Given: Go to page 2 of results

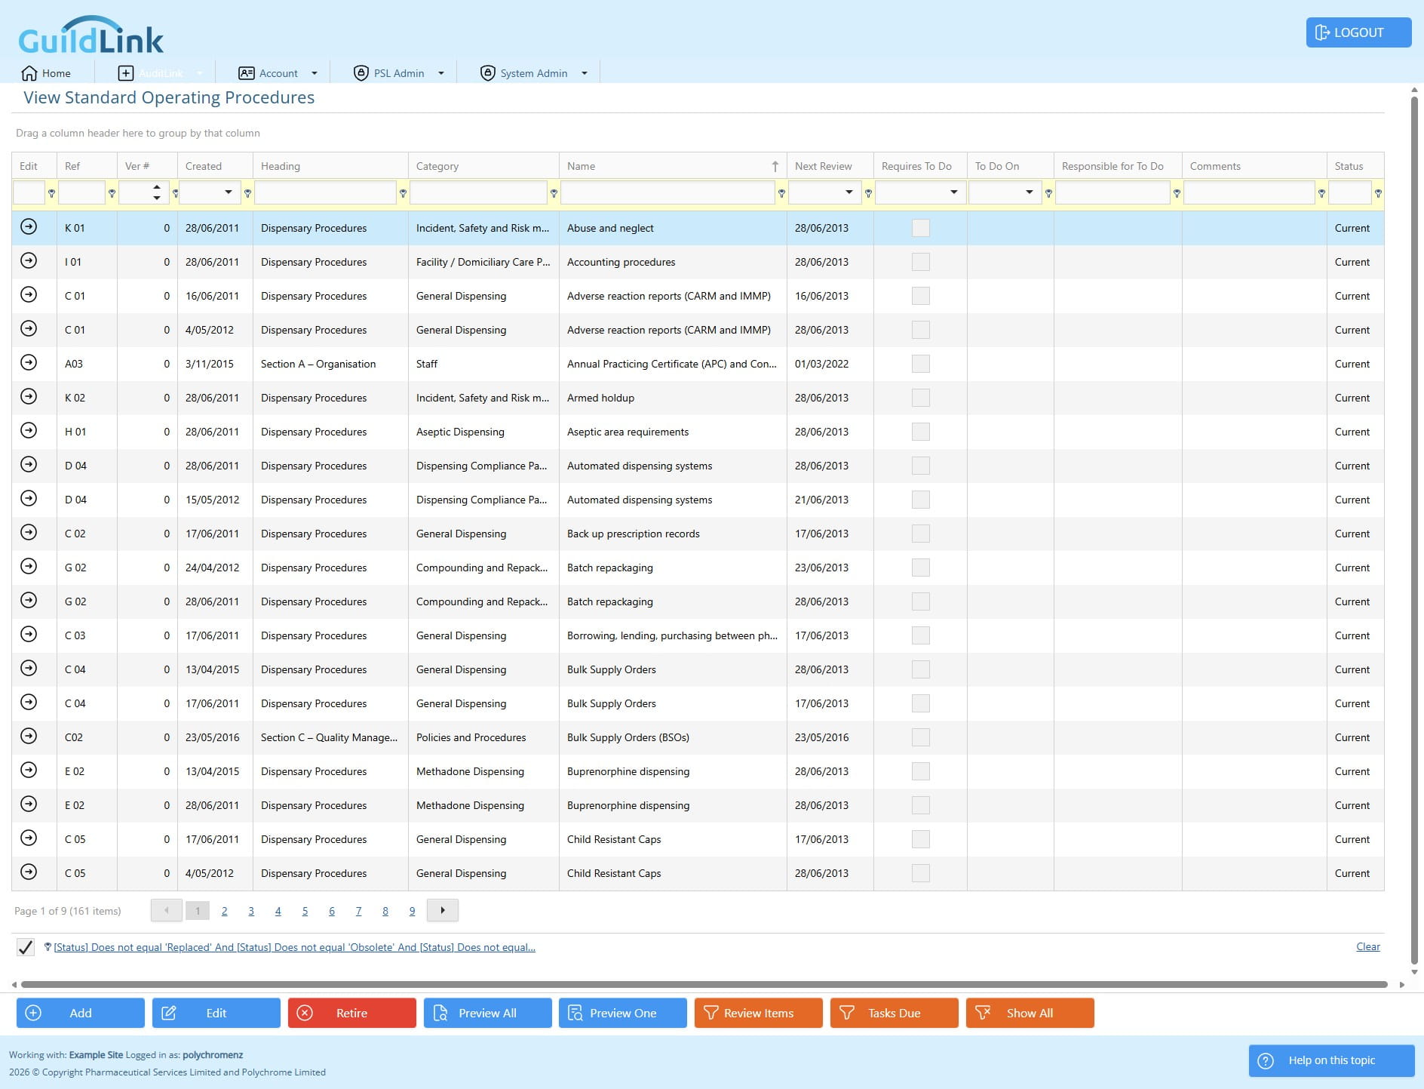Looking at the screenshot, I should point(224,911).
